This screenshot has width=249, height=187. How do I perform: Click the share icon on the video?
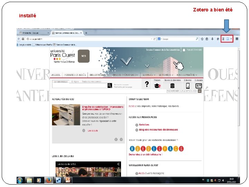tap(118, 164)
